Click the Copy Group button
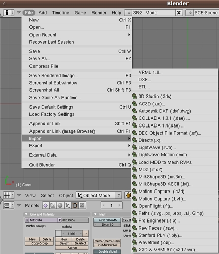219x254 pixels. point(39,243)
